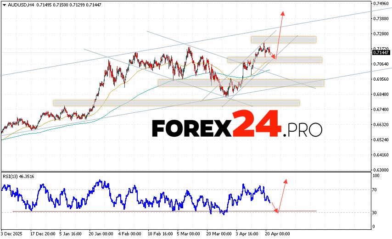Image resolution: width=392 pixels, height=239 pixels.
Task: Select the gray zone beside current price 0.7144
Action: point(274,60)
